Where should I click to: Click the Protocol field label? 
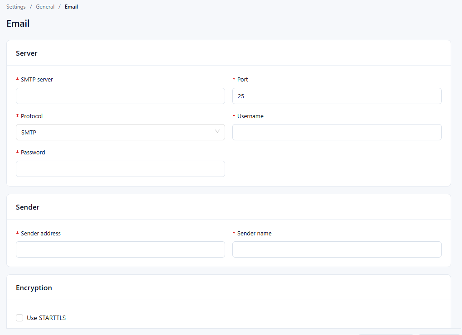[x=32, y=116]
